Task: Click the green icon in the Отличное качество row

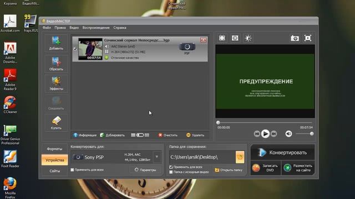Action: click(106, 57)
